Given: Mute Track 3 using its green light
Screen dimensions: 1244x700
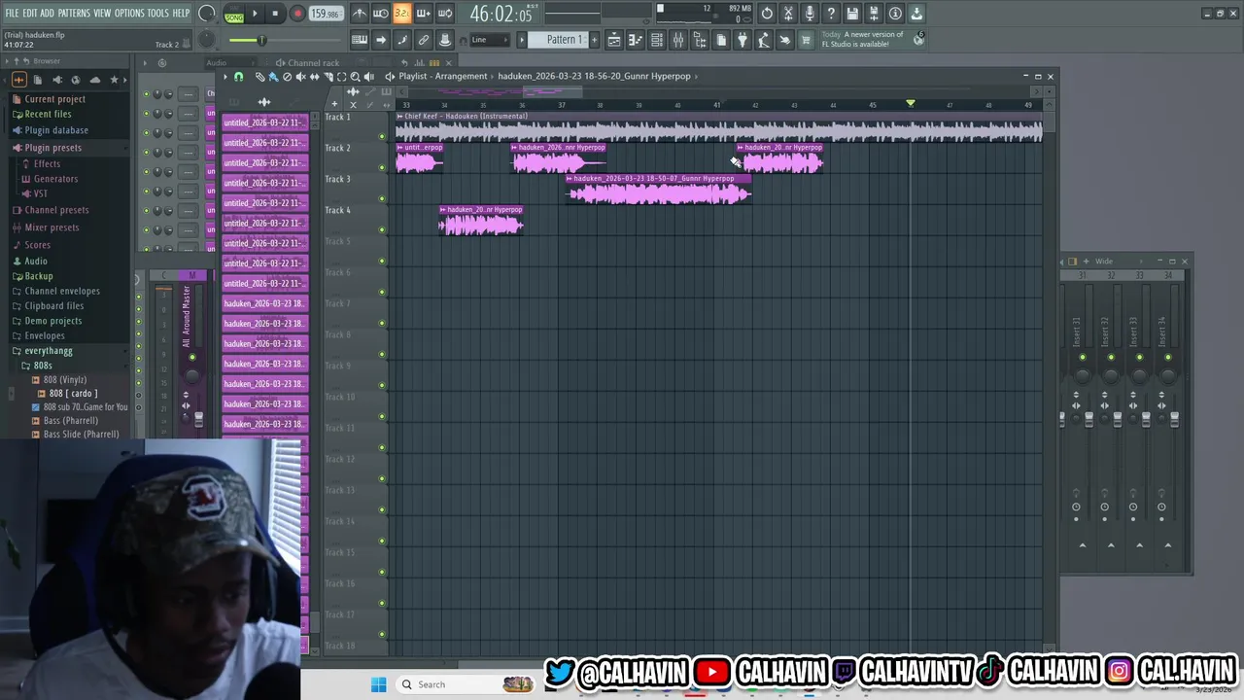Looking at the screenshot, I should pos(382,198).
